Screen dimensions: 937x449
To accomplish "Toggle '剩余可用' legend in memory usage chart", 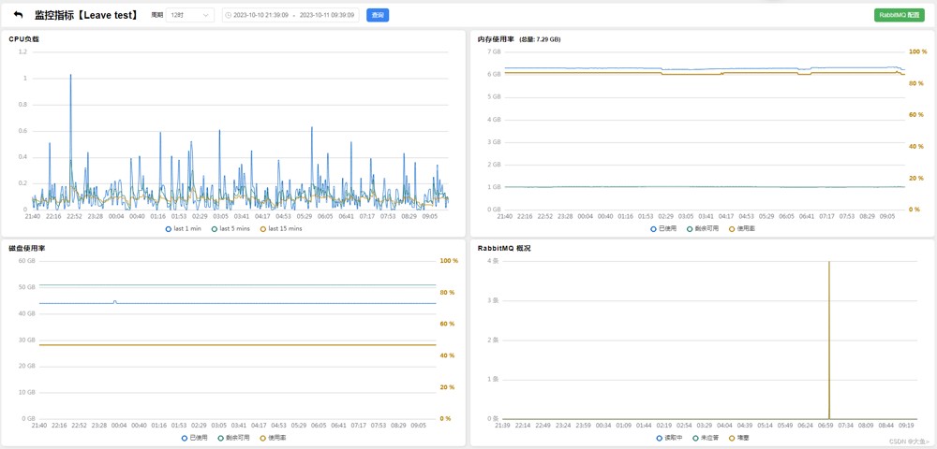I will click(x=704, y=228).
